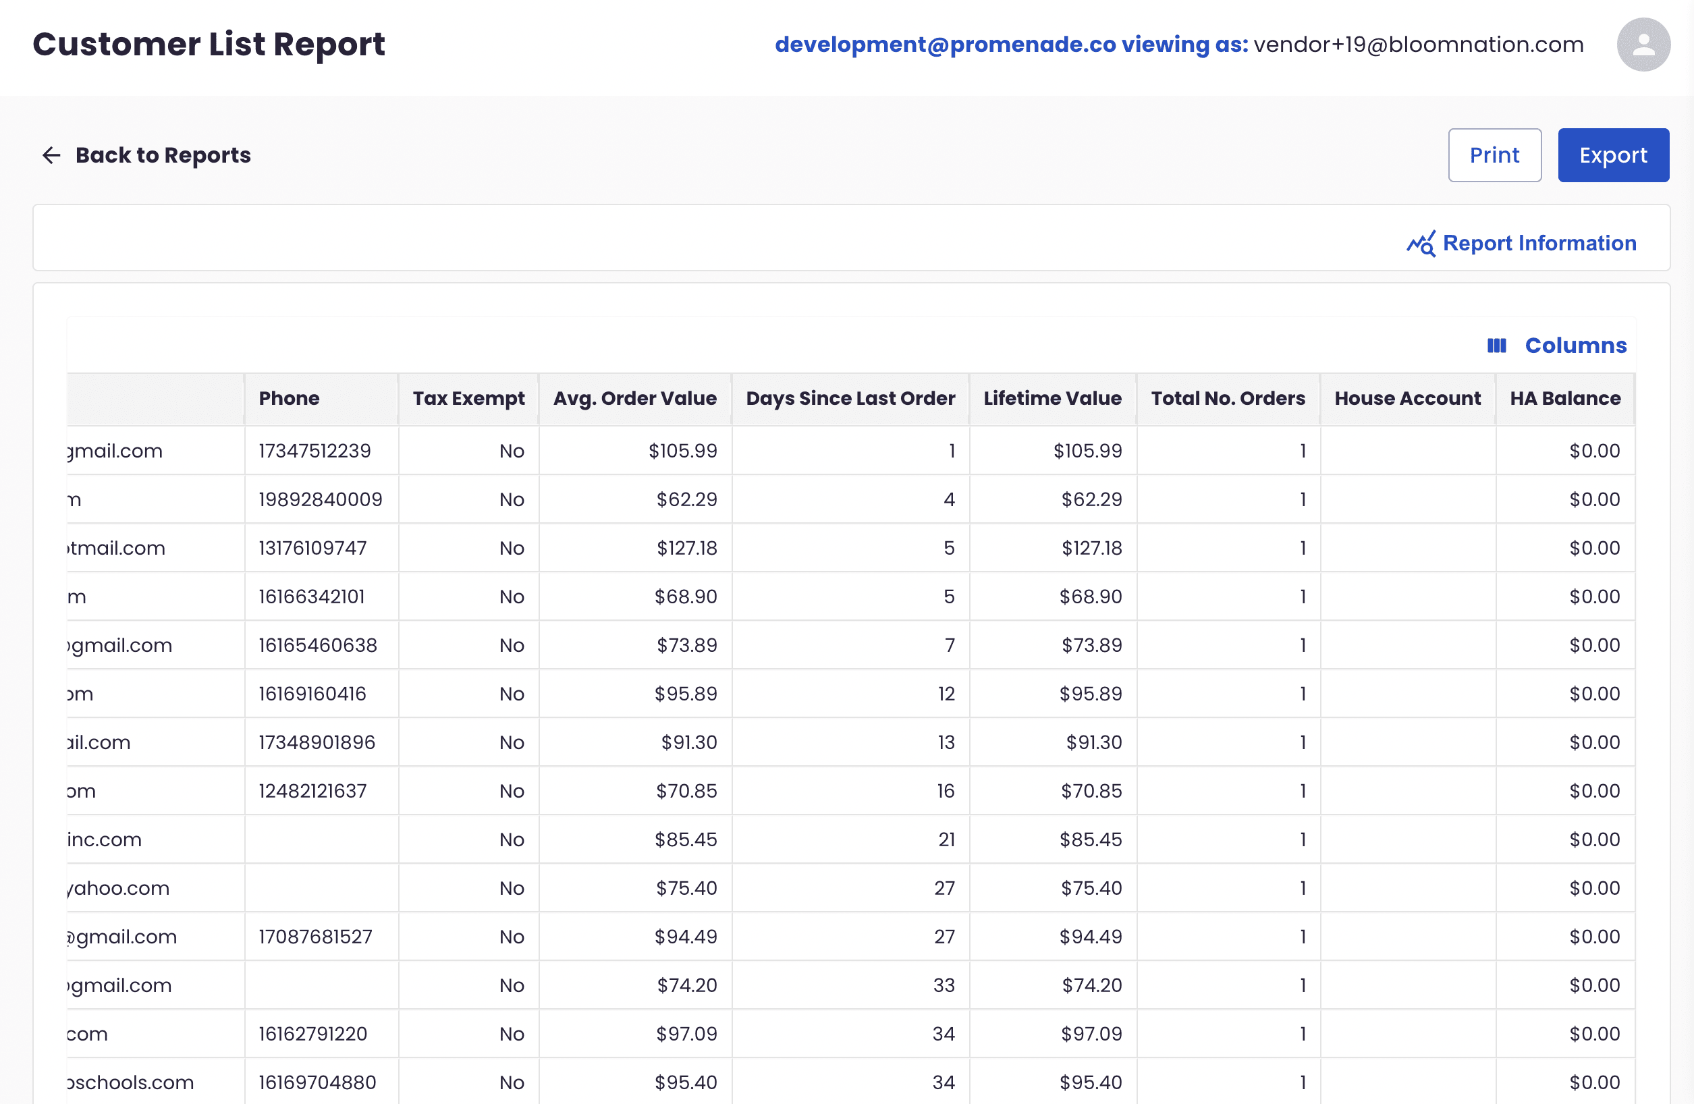Click the Print button
The width and height of the screenshot is (1694, 1104).
[1495, 155]
